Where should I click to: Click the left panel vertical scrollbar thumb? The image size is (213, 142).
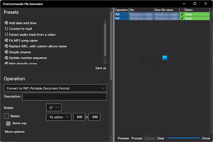[x=111, y=46]
